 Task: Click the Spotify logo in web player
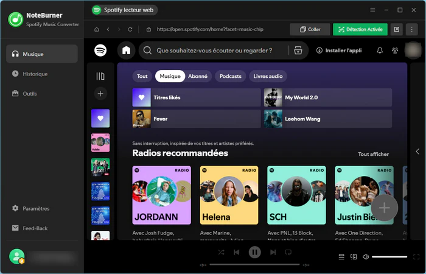point(100,51)
